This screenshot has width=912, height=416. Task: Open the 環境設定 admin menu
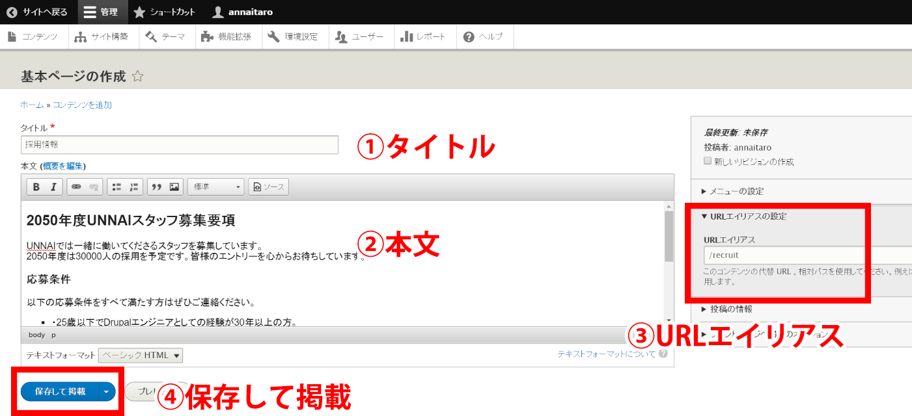pyautogui.click(x=295, y=36)
